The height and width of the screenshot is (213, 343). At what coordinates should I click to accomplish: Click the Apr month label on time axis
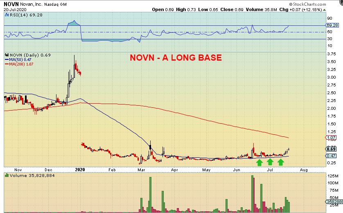coord(174,170)
